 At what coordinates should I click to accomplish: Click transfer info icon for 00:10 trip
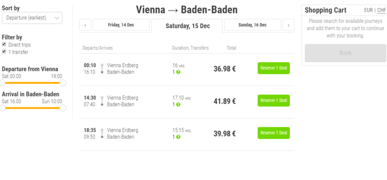(178, 72)
